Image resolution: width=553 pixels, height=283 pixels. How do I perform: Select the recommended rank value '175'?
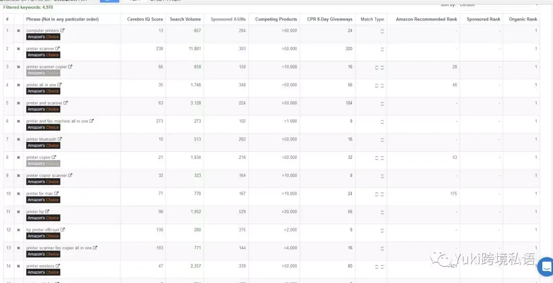click(454, 194)
